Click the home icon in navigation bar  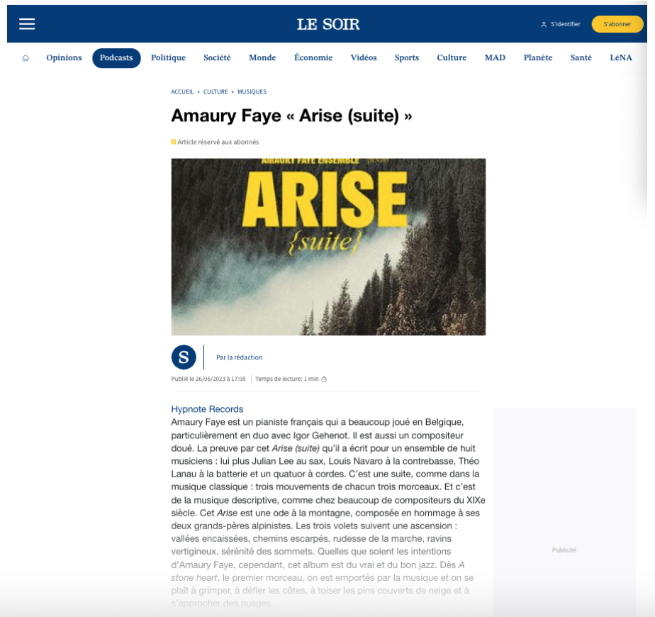click(x=26, y=58)
